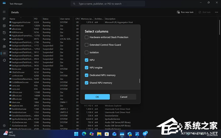
Task: Select the GoodixSessionService process row
Action: click(22, 116)
